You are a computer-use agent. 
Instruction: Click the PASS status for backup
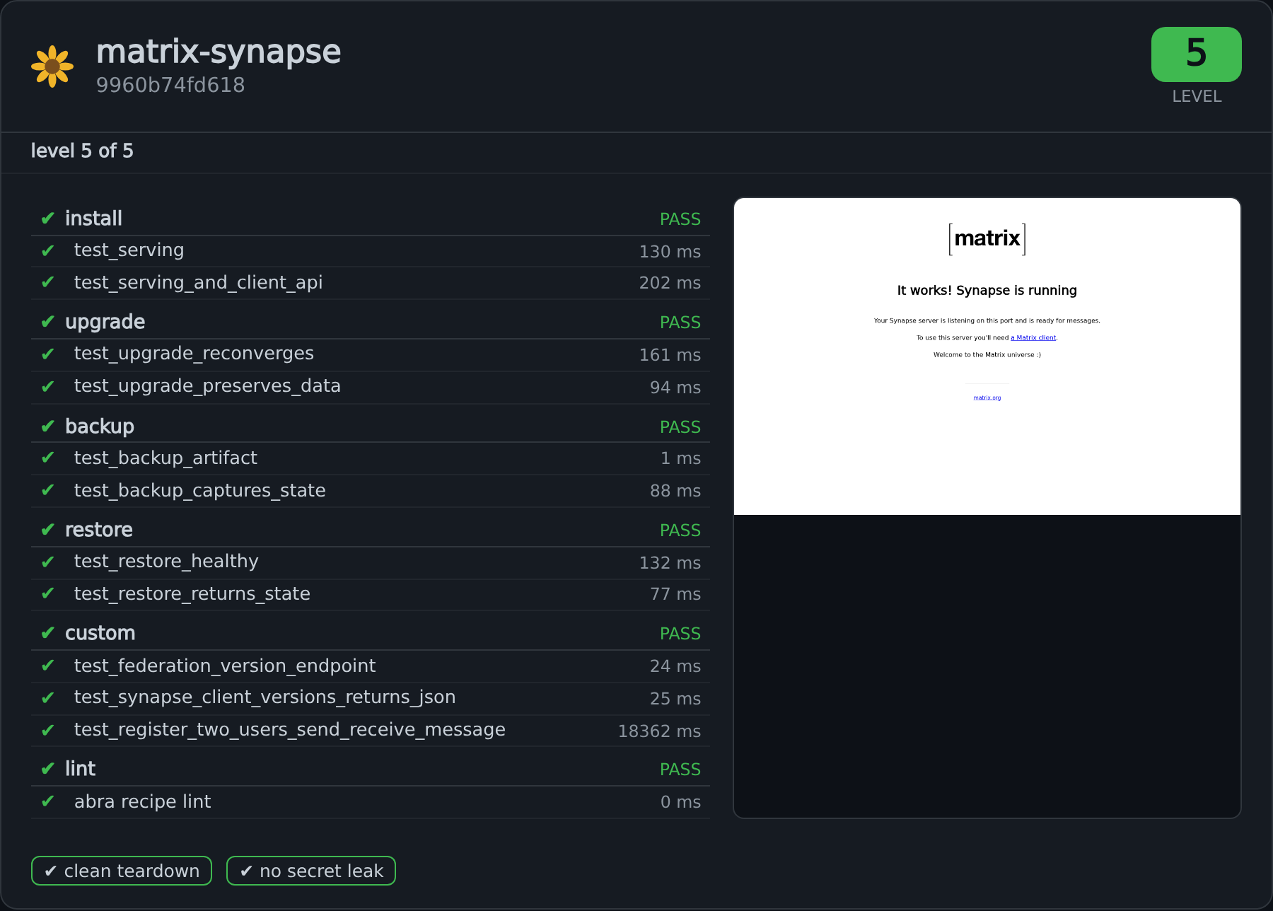click(680, 427)
